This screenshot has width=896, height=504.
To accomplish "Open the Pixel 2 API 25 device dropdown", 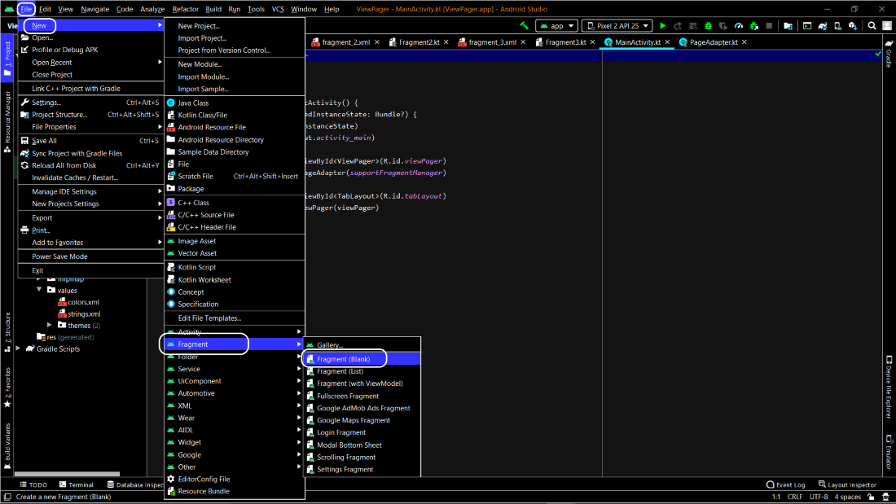I will 617,26.
